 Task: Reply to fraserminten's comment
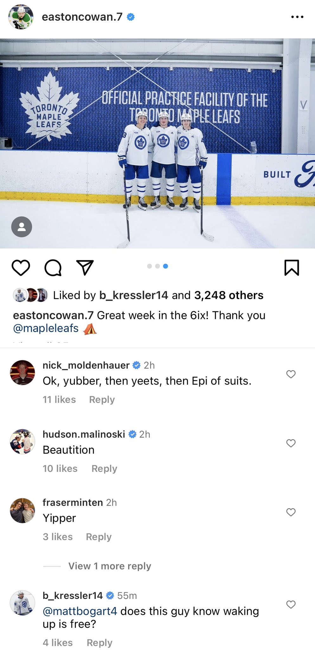(99, 537)
